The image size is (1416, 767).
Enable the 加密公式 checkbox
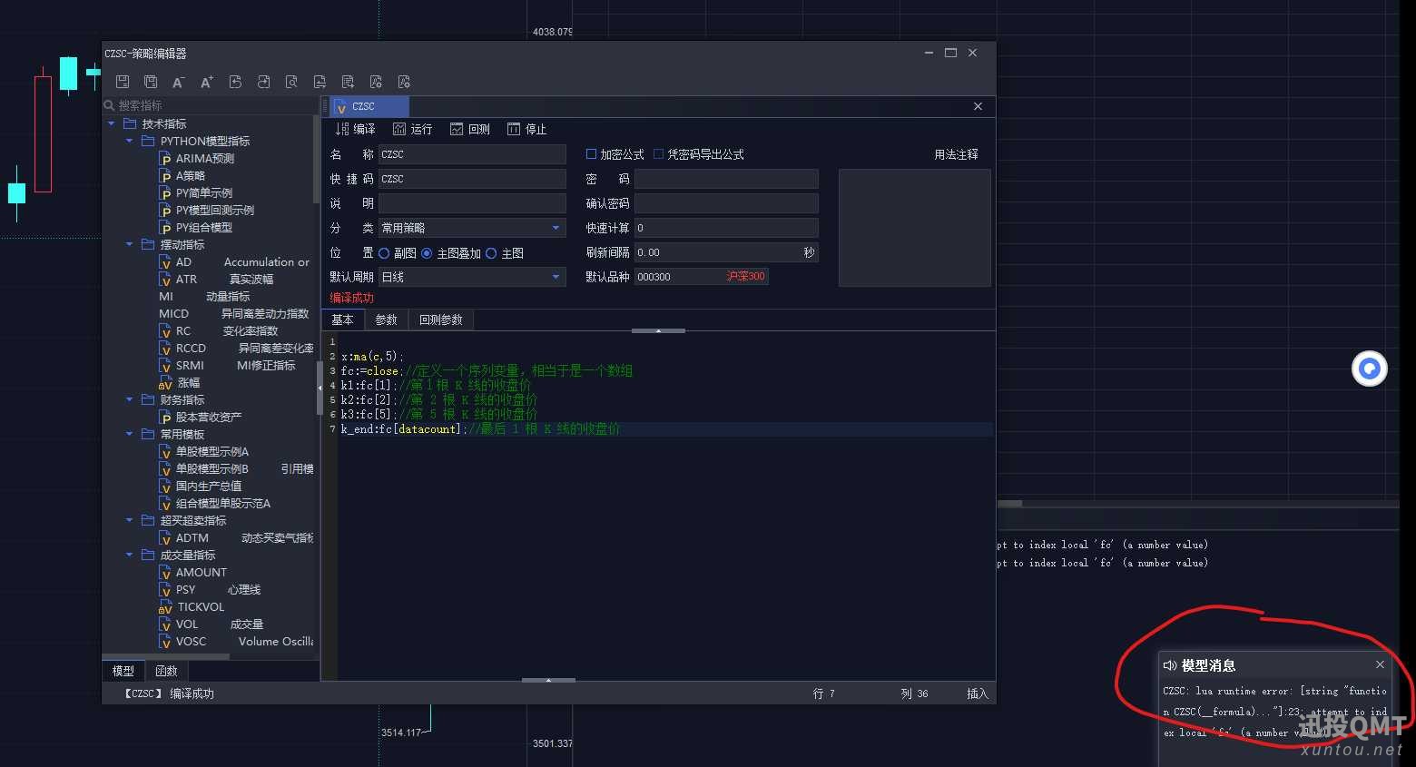591,154
